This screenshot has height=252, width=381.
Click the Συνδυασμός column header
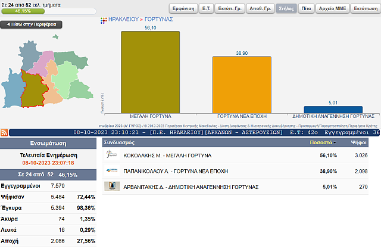(120, 143)
